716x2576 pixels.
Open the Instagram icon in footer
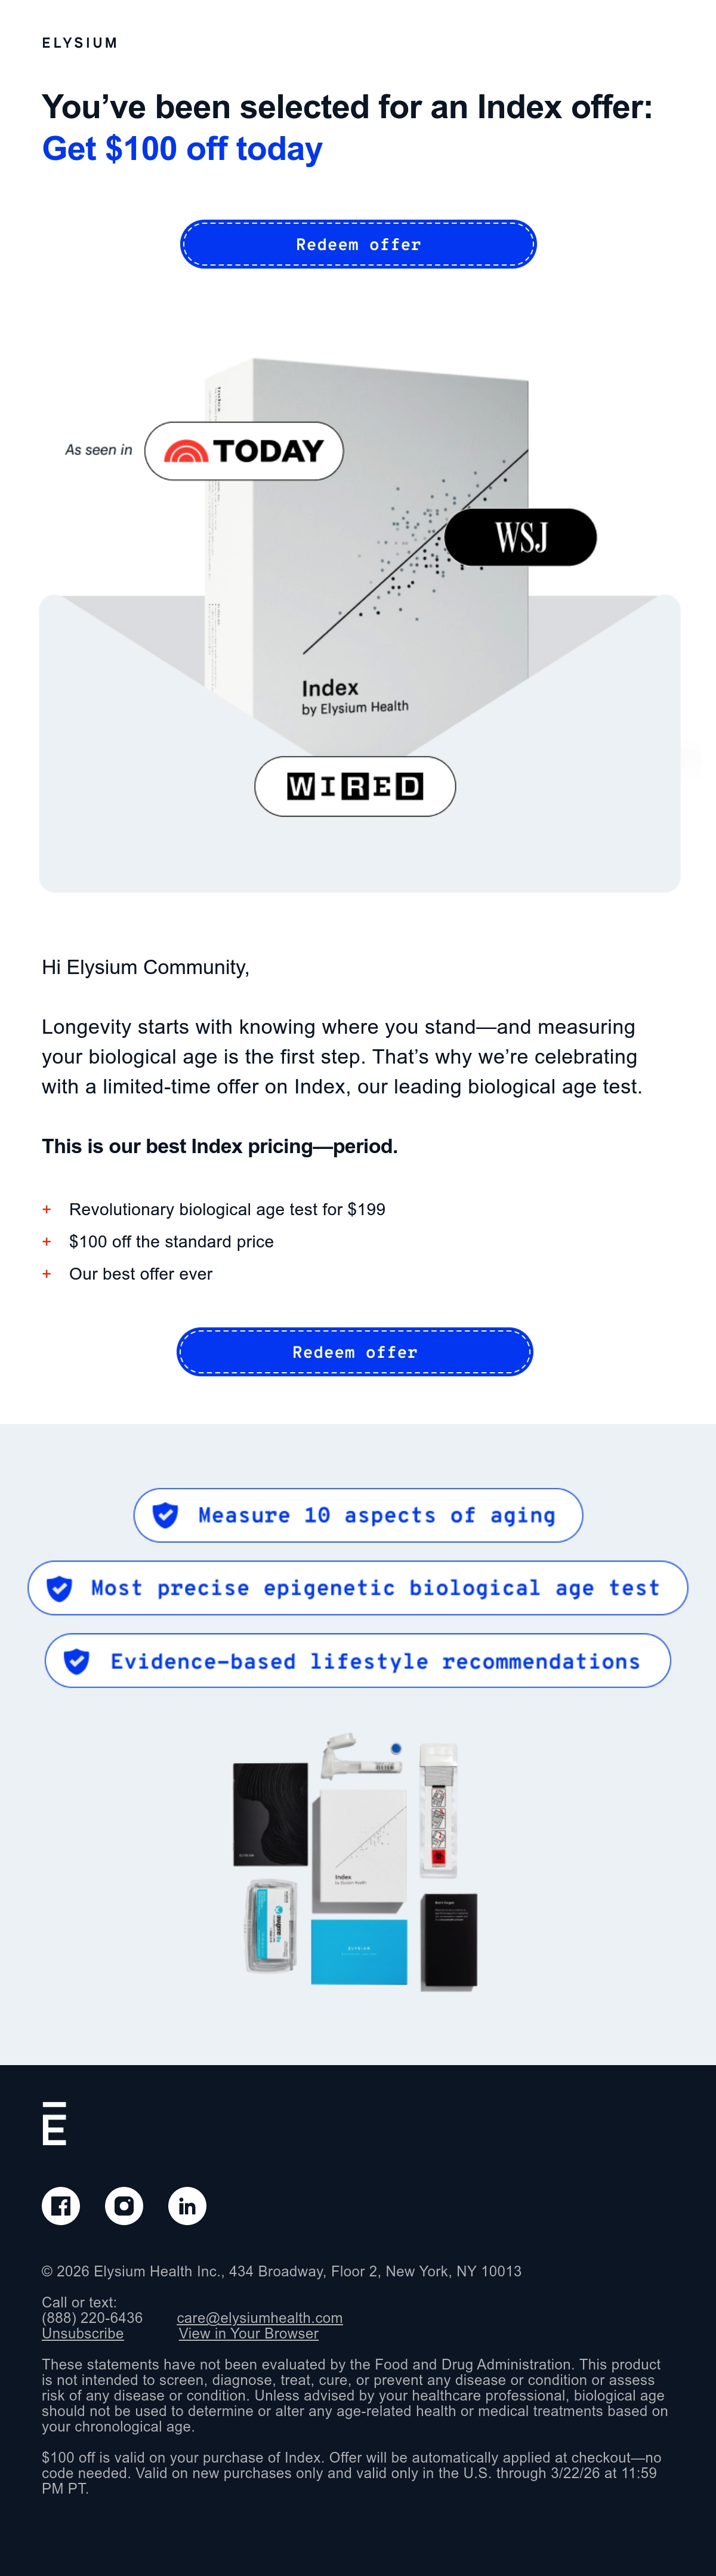pos(124,2205)
